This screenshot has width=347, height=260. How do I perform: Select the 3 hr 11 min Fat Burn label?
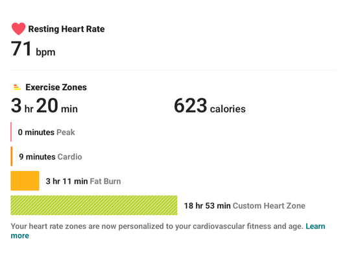click(83, 181)
